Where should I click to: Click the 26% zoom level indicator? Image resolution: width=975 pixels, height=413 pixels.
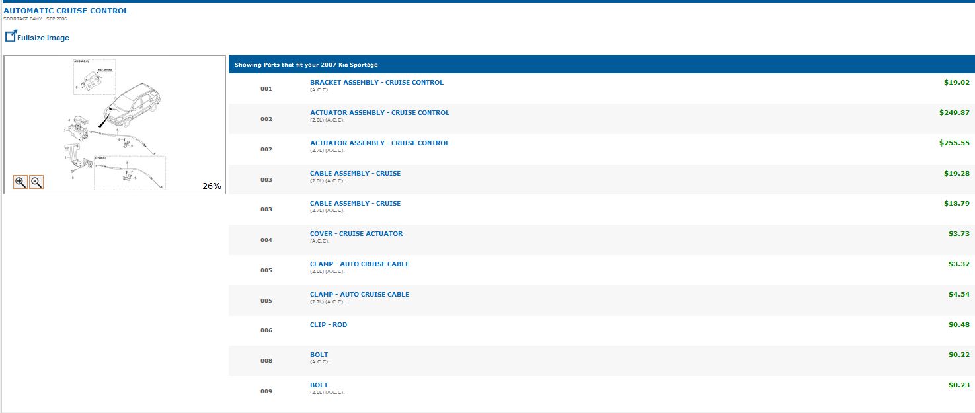(x=211, y=186)
